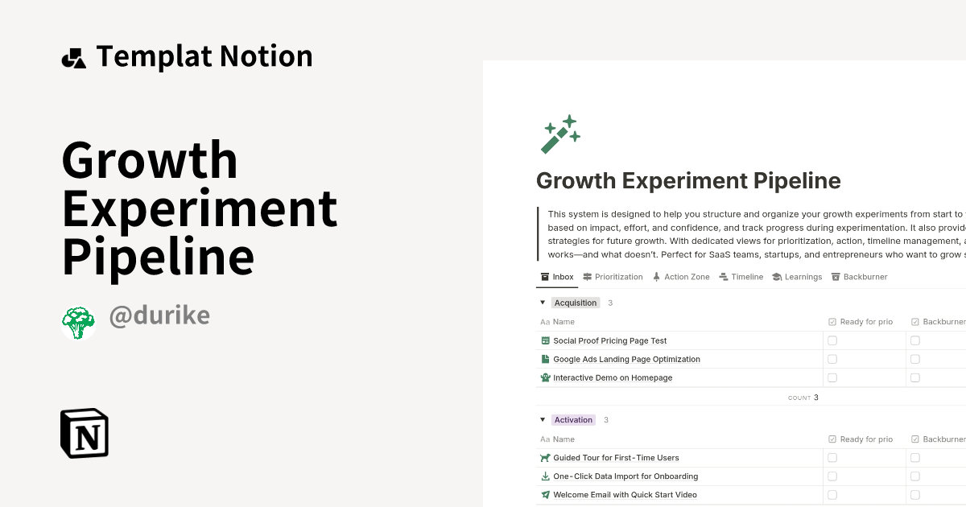
Task: Click the Inbox tab icon
Action: (543, 276)
